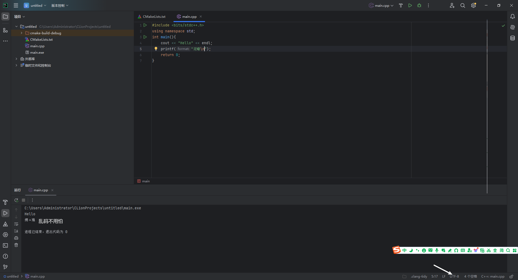Rerun the program from the run panel
The width and height of the screenshot is (518, 280).
[x=16, y=200]
